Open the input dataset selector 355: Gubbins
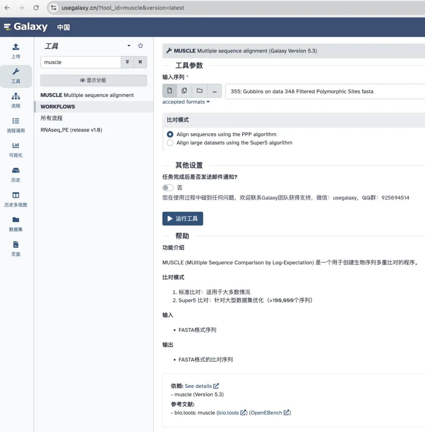425x432 pixels. pos(325,91)
